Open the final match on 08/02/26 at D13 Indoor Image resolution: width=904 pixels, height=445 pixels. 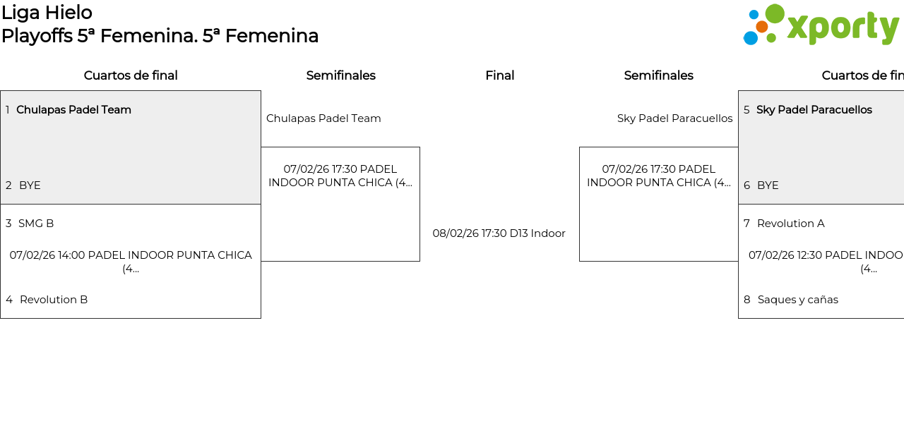click(499, 233)
